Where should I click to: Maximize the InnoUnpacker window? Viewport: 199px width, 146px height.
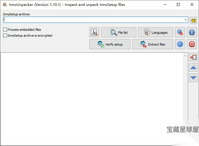[x=178, y=4]
